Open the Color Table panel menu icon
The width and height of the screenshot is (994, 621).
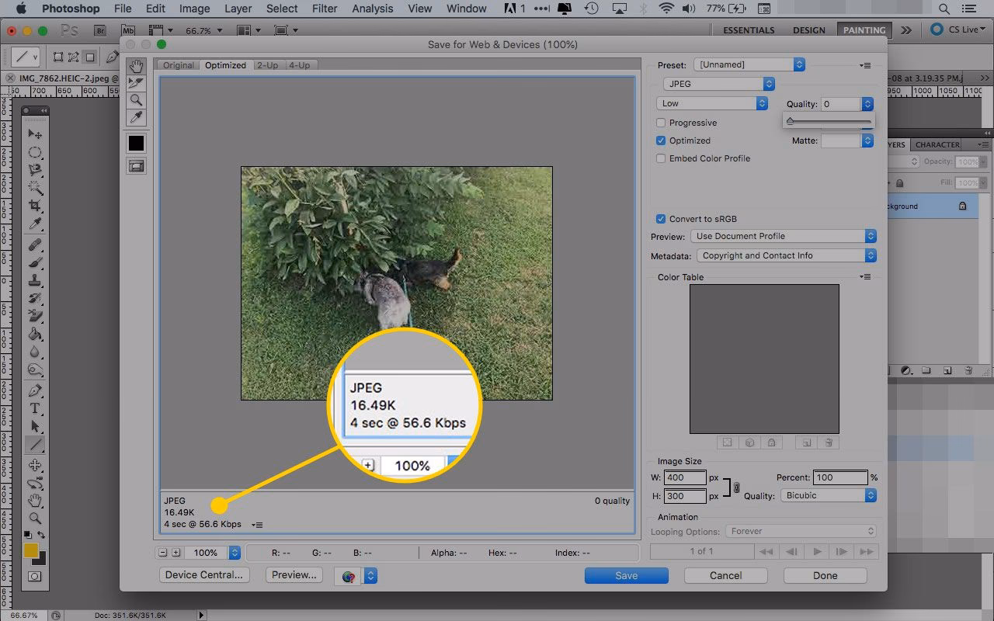(867, 276)
